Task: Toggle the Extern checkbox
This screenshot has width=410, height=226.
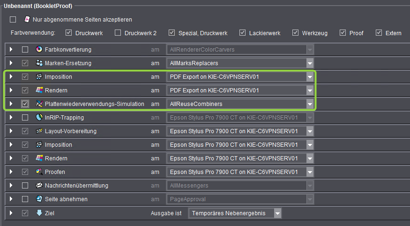Action: [379, 33]
